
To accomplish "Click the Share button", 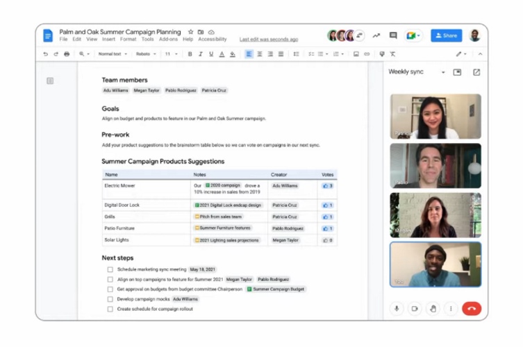I will [x=447, y=35].
